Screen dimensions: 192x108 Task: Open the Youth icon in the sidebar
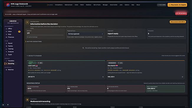[6, 55]
